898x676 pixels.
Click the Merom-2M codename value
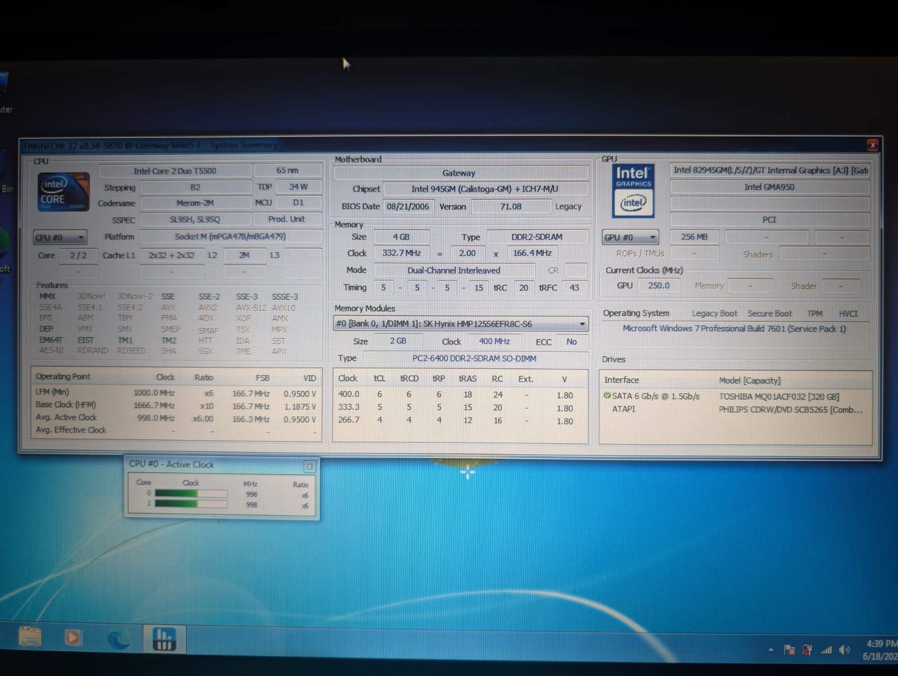(195, 203)
